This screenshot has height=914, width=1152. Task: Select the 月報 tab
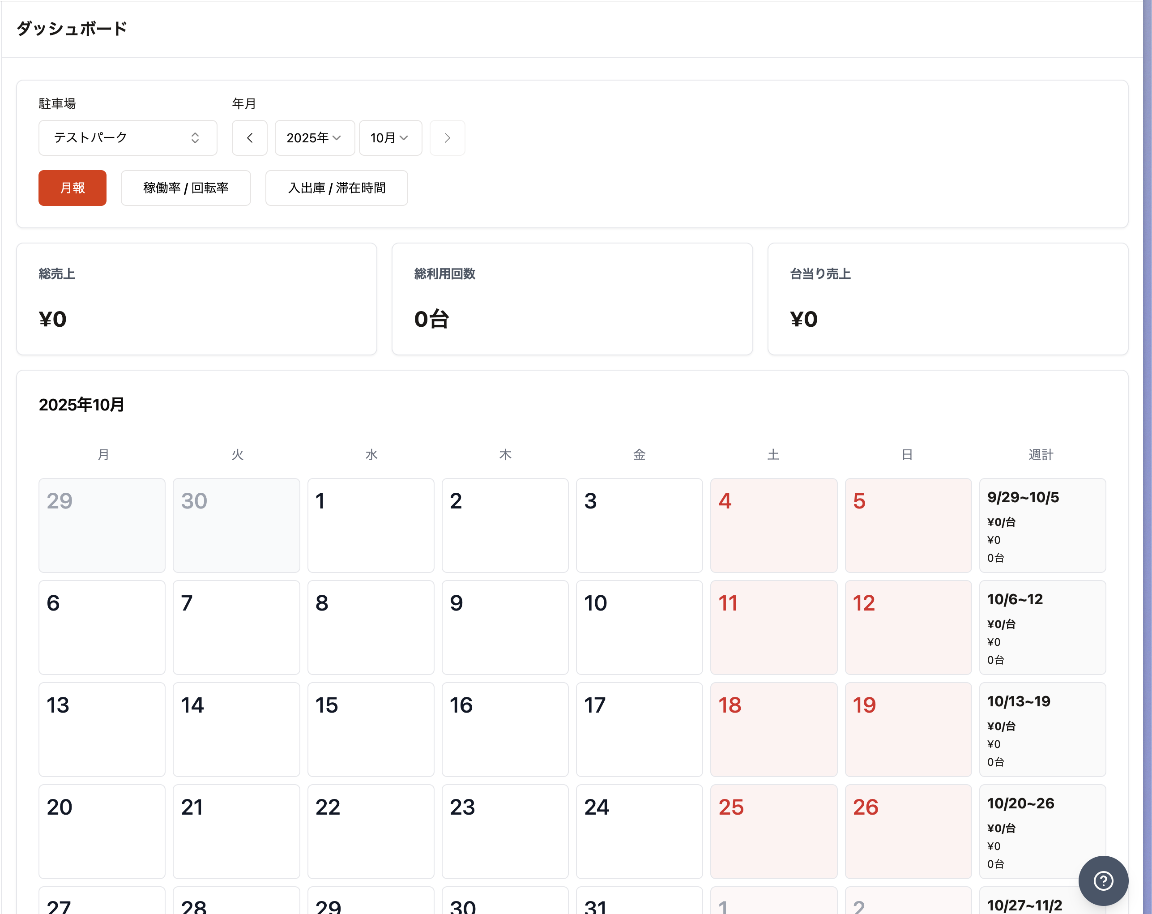72,188
